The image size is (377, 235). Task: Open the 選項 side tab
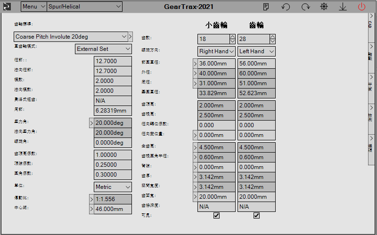(x=371, y=150)
